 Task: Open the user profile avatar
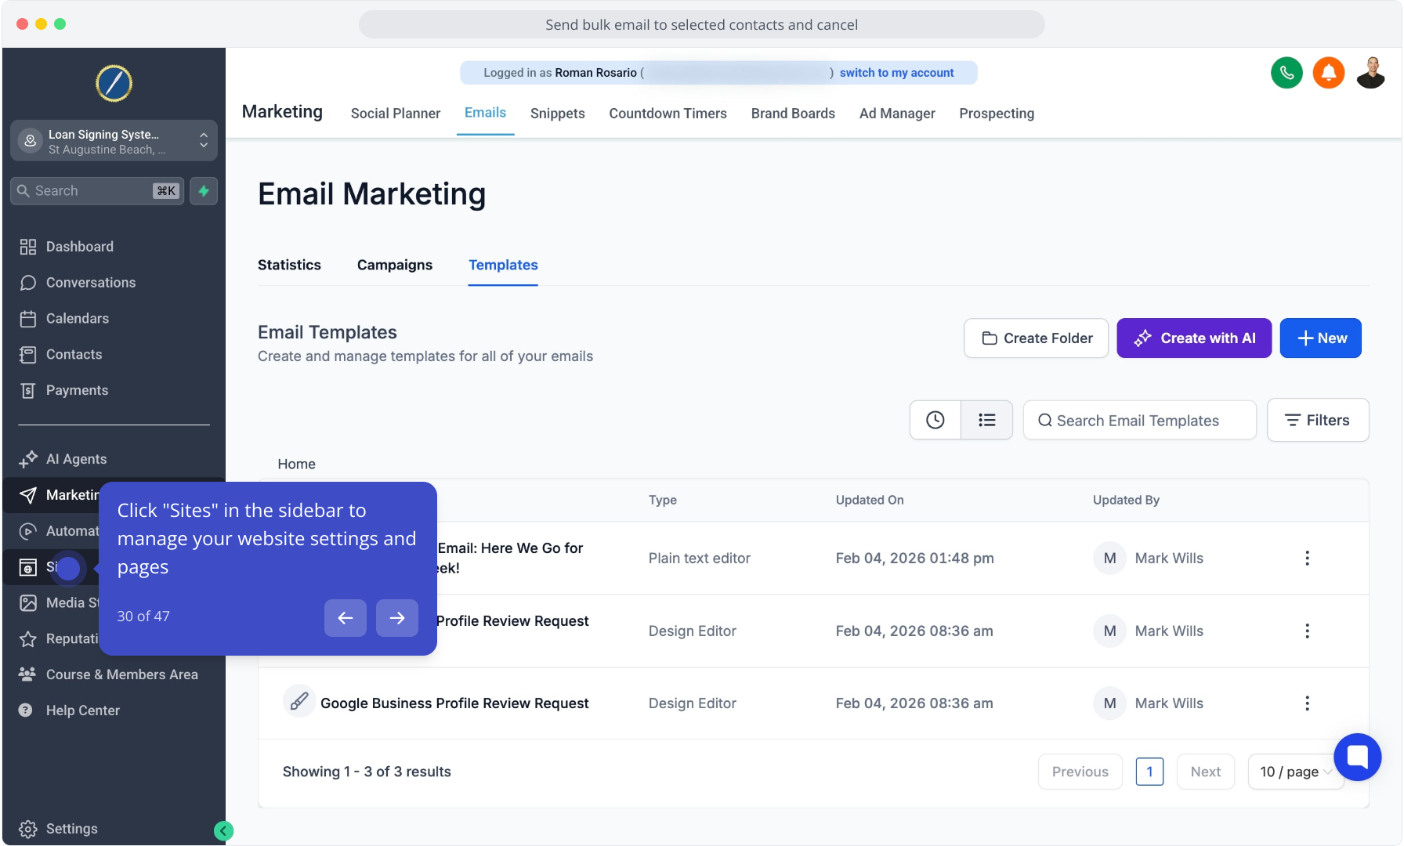pyautogui.click(x=1370, y=73)
